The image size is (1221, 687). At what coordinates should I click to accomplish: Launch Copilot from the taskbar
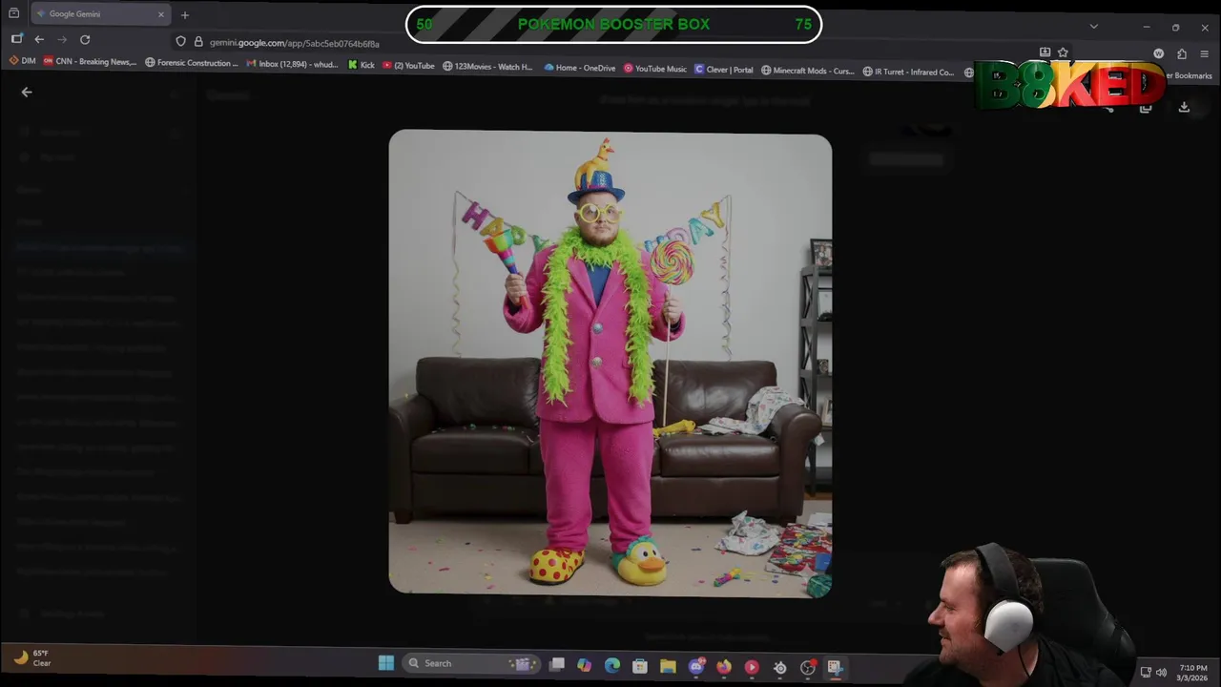[584, 665]
